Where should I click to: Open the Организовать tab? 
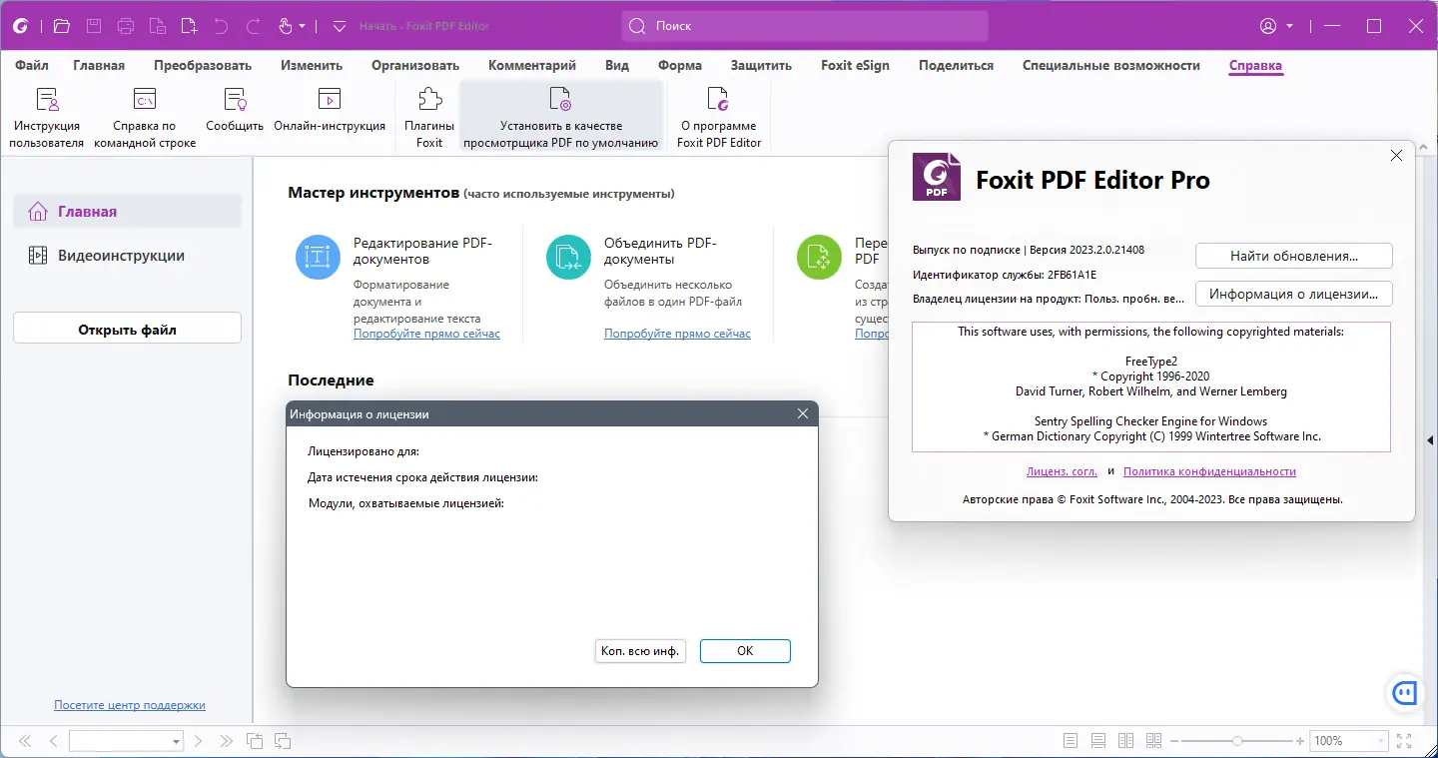415,65
